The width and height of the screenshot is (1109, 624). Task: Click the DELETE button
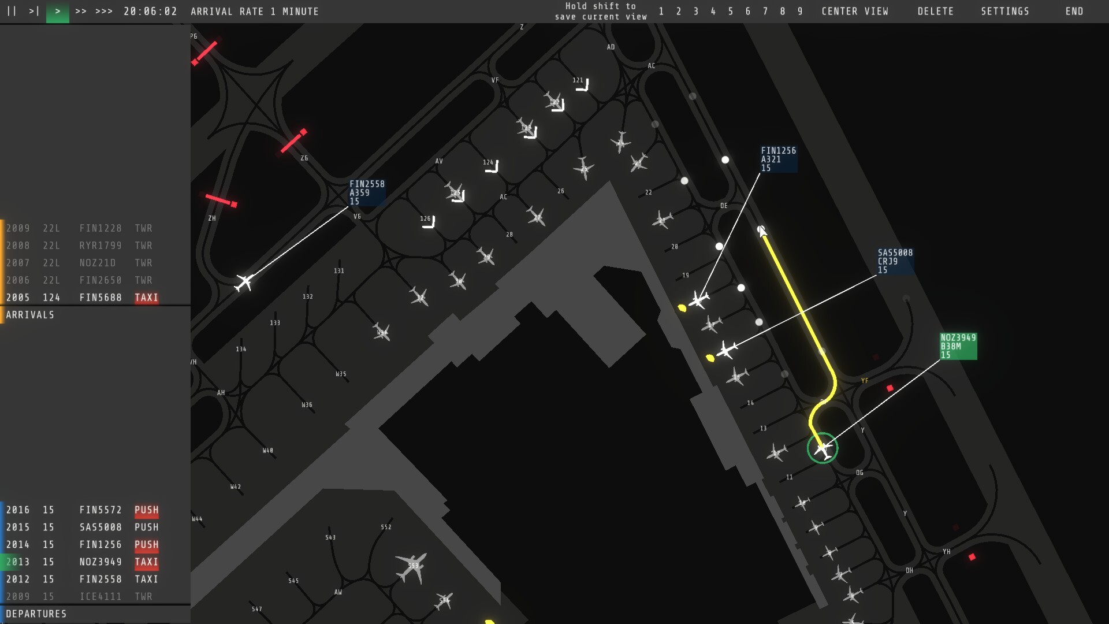coord(936,11)
